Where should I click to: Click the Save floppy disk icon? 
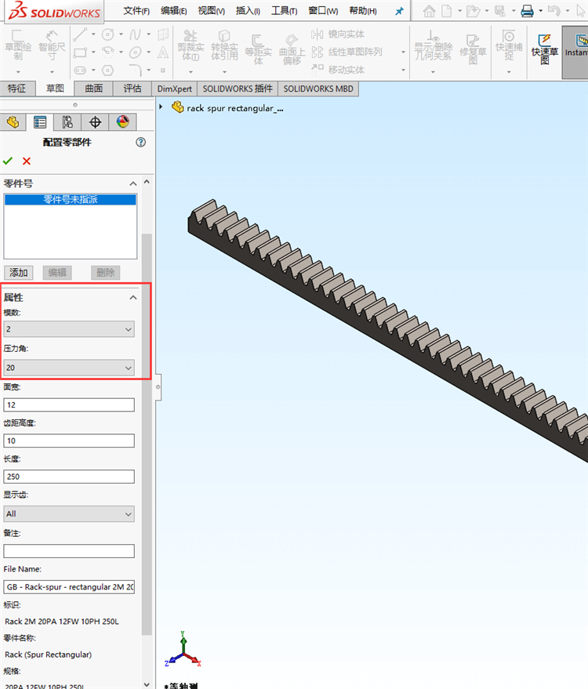point(500,11)
